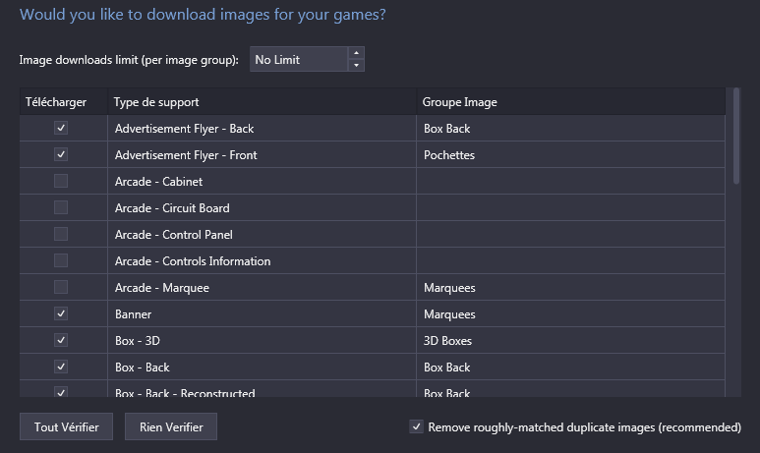Enable Arcade - Controls Information checkbox
Screen dimensions: 760x453
click(61, 260)
